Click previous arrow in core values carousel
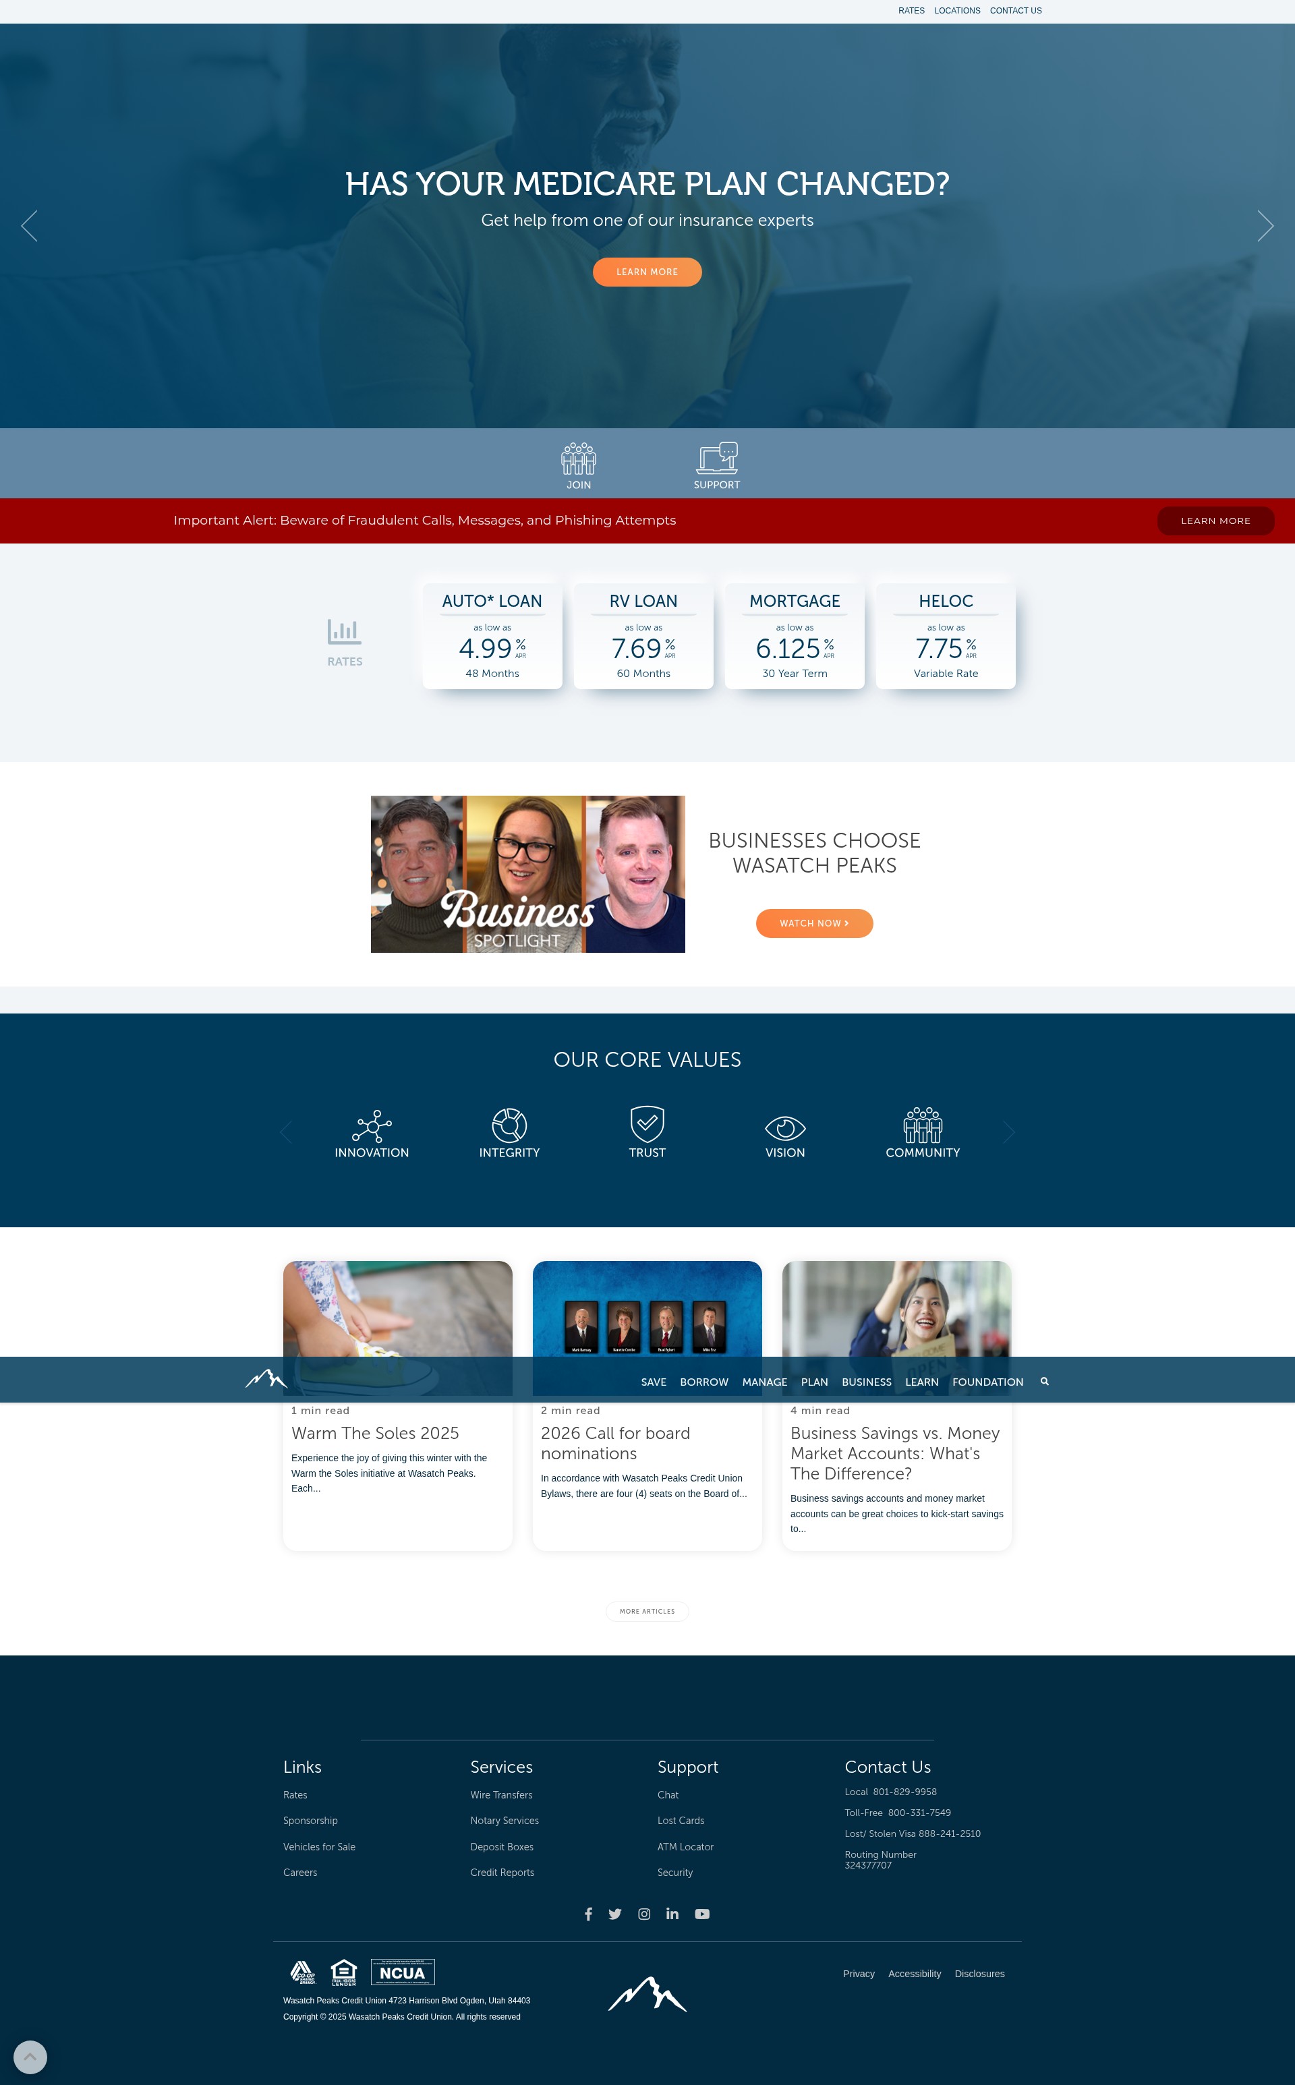 (x=286, y=1132)
